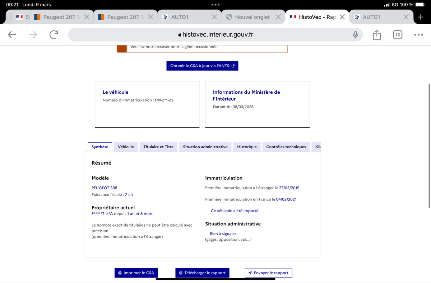Close the first AUTO1 tab

coord(214,17)
